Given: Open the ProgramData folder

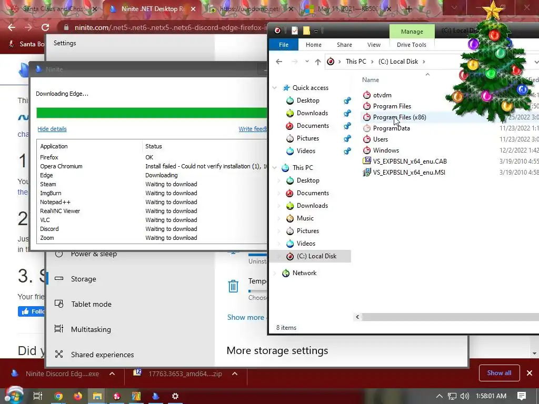Looking at the screenshot, I should point(391,128).
